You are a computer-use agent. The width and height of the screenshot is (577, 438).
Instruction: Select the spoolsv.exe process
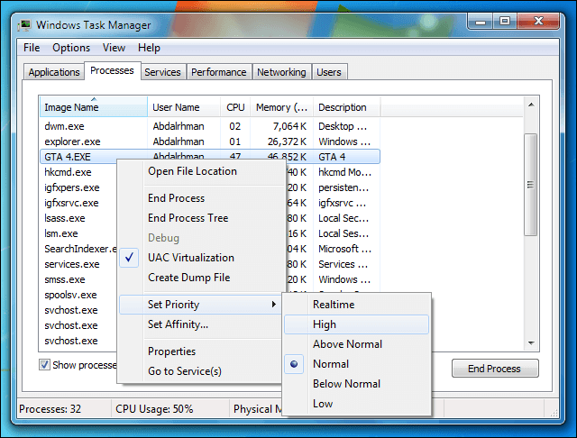[70, 295]
